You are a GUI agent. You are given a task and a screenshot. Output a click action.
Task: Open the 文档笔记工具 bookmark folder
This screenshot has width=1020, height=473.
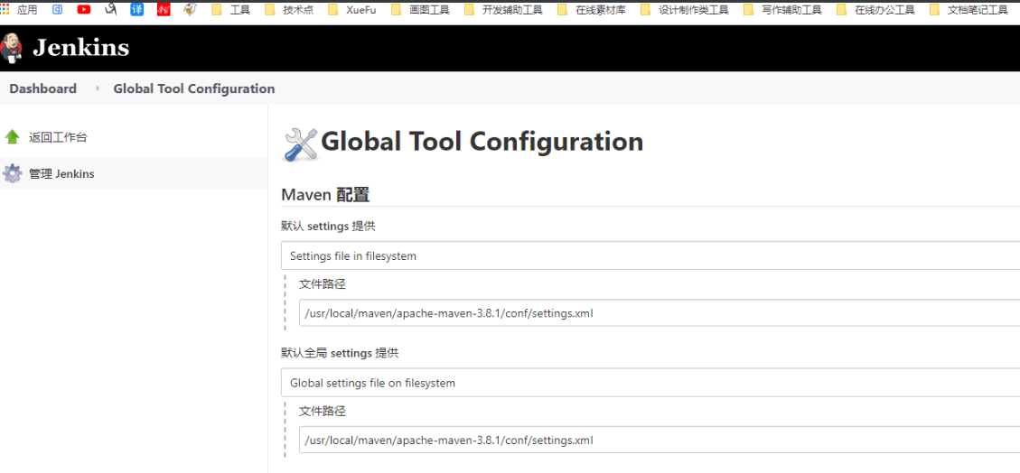[969, 10]
